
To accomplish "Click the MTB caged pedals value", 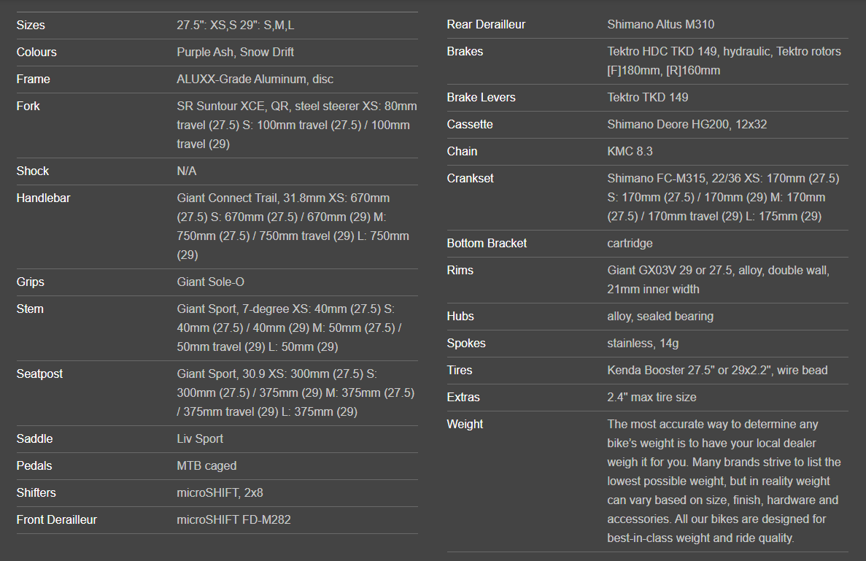I will 206,465.
